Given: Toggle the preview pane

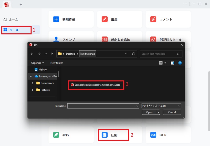Looking at the screenshot, I should pyautogui.click(x=172, y=63).
